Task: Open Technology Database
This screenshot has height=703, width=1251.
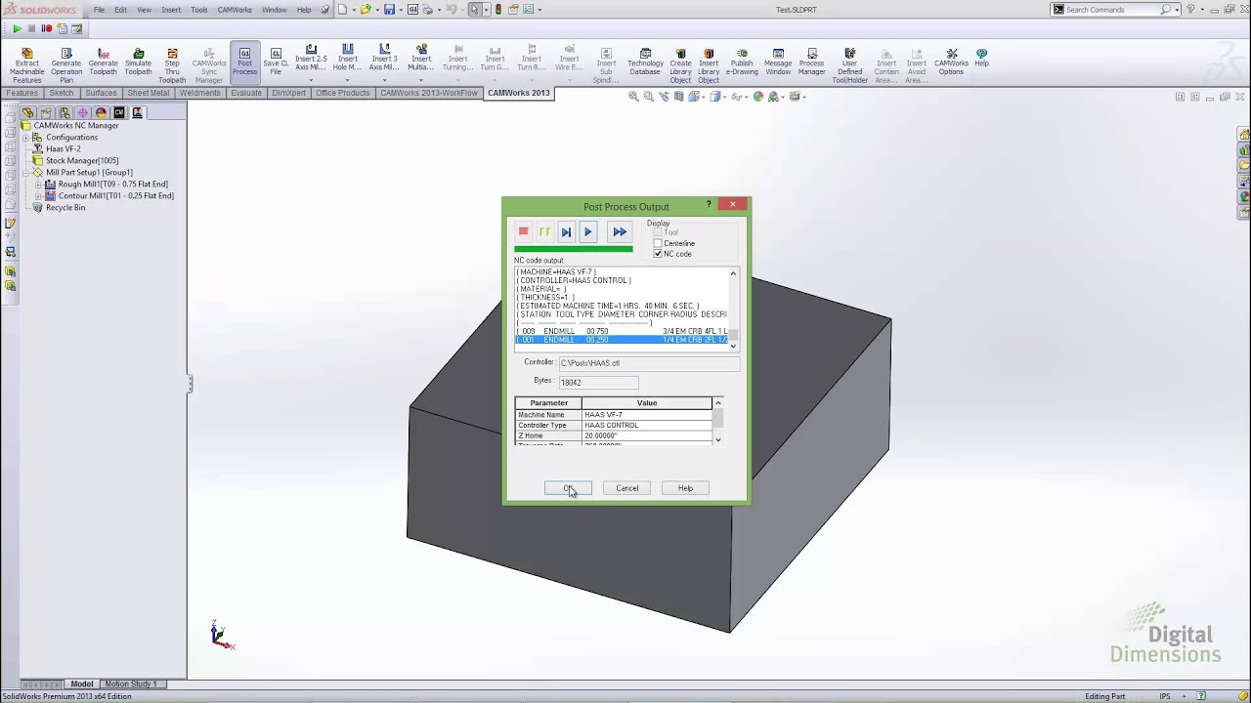Action: point(645,62)
